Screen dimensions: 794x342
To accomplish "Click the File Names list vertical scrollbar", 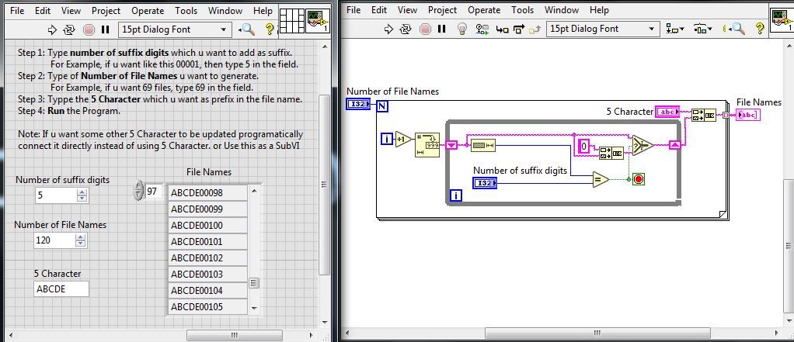I will click(253, 250).
